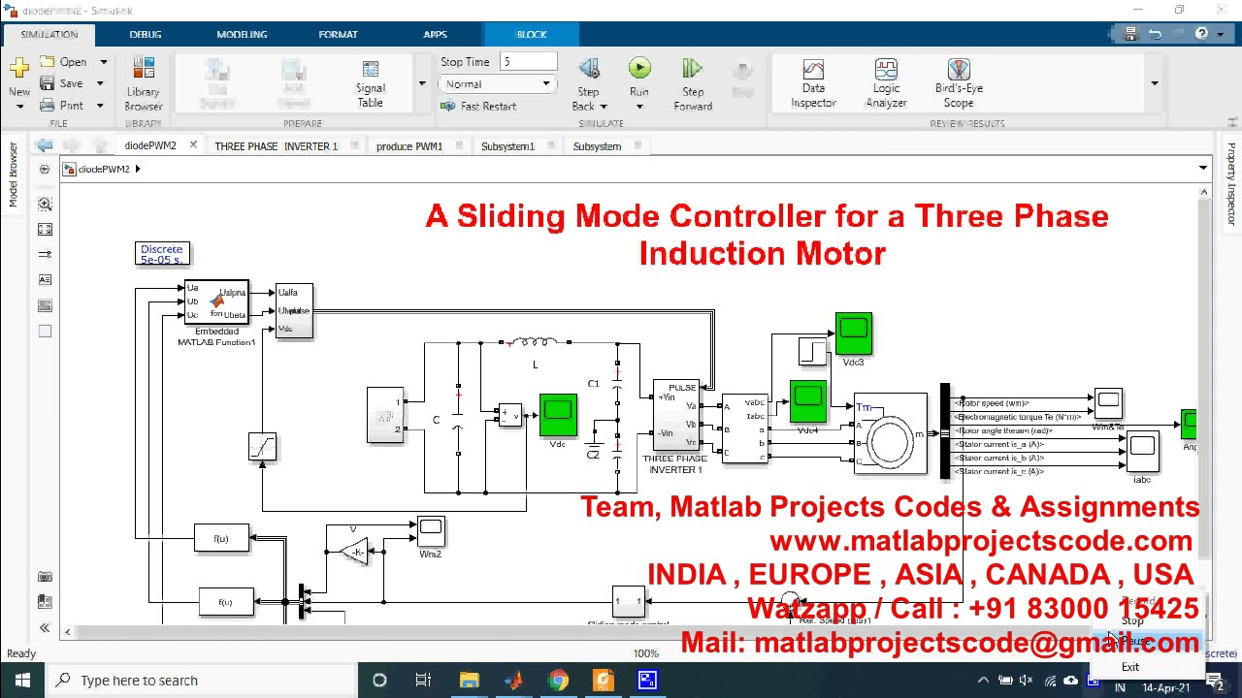The width and height of the screenshot is (1242, 698).
Task: Open the Data Inspector
Action: pyautogui.click(x=813, y=85)
